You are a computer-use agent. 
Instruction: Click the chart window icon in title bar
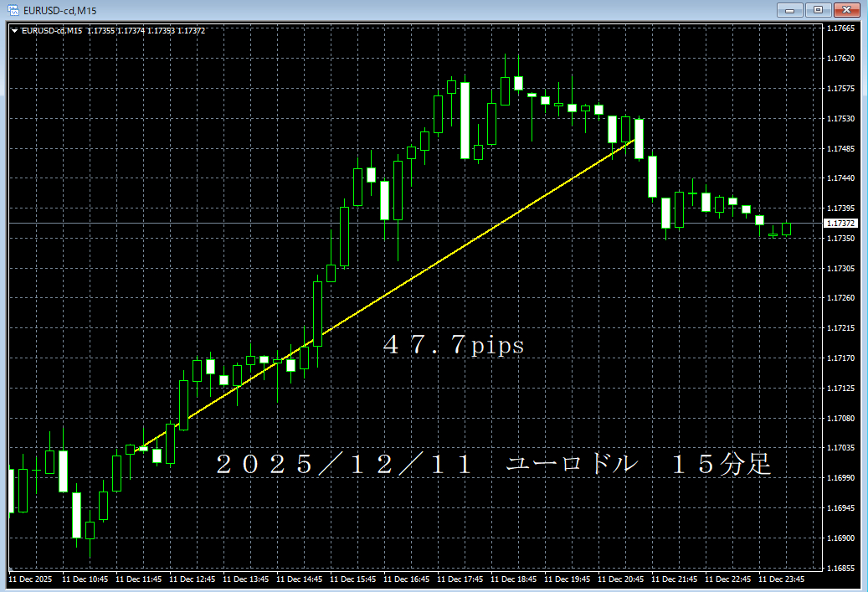tap(13, 10)
